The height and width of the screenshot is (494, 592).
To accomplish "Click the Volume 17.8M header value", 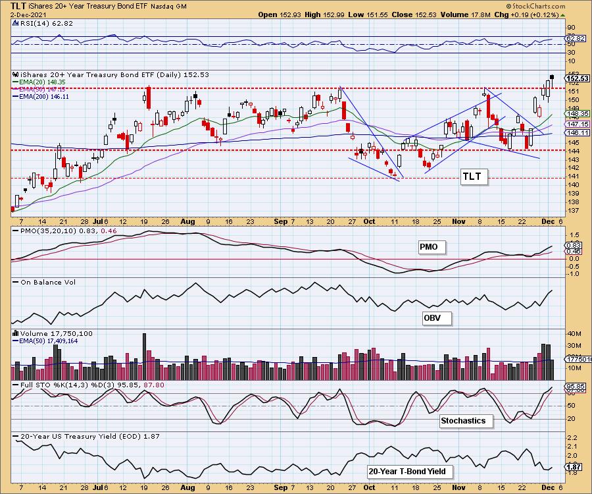I will (465, 14).
